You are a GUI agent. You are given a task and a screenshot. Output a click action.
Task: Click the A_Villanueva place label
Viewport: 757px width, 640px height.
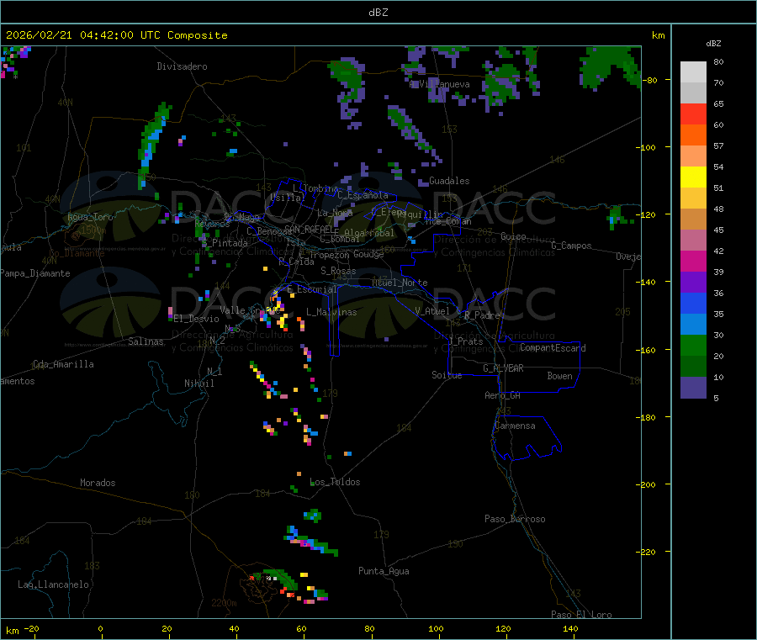[439, 84]
